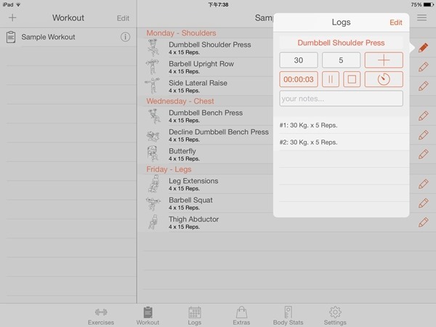Open the countdown timer clock button
The width and height of the screenshot is (436, 327).
[384, 79]
